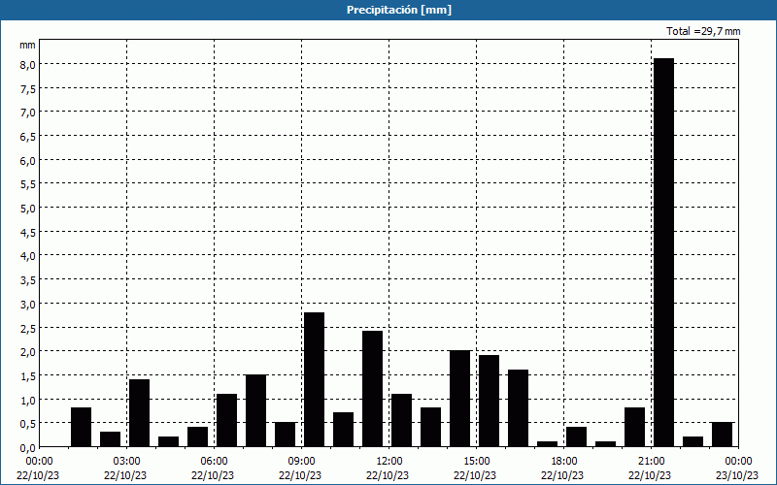Select the '7,0' y-axis value
777x485 pixels.
tap(28, 113)
